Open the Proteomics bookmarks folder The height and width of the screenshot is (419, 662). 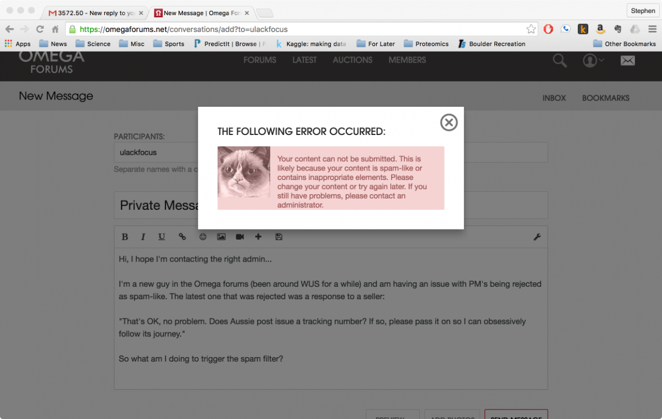tap(426, 44)
